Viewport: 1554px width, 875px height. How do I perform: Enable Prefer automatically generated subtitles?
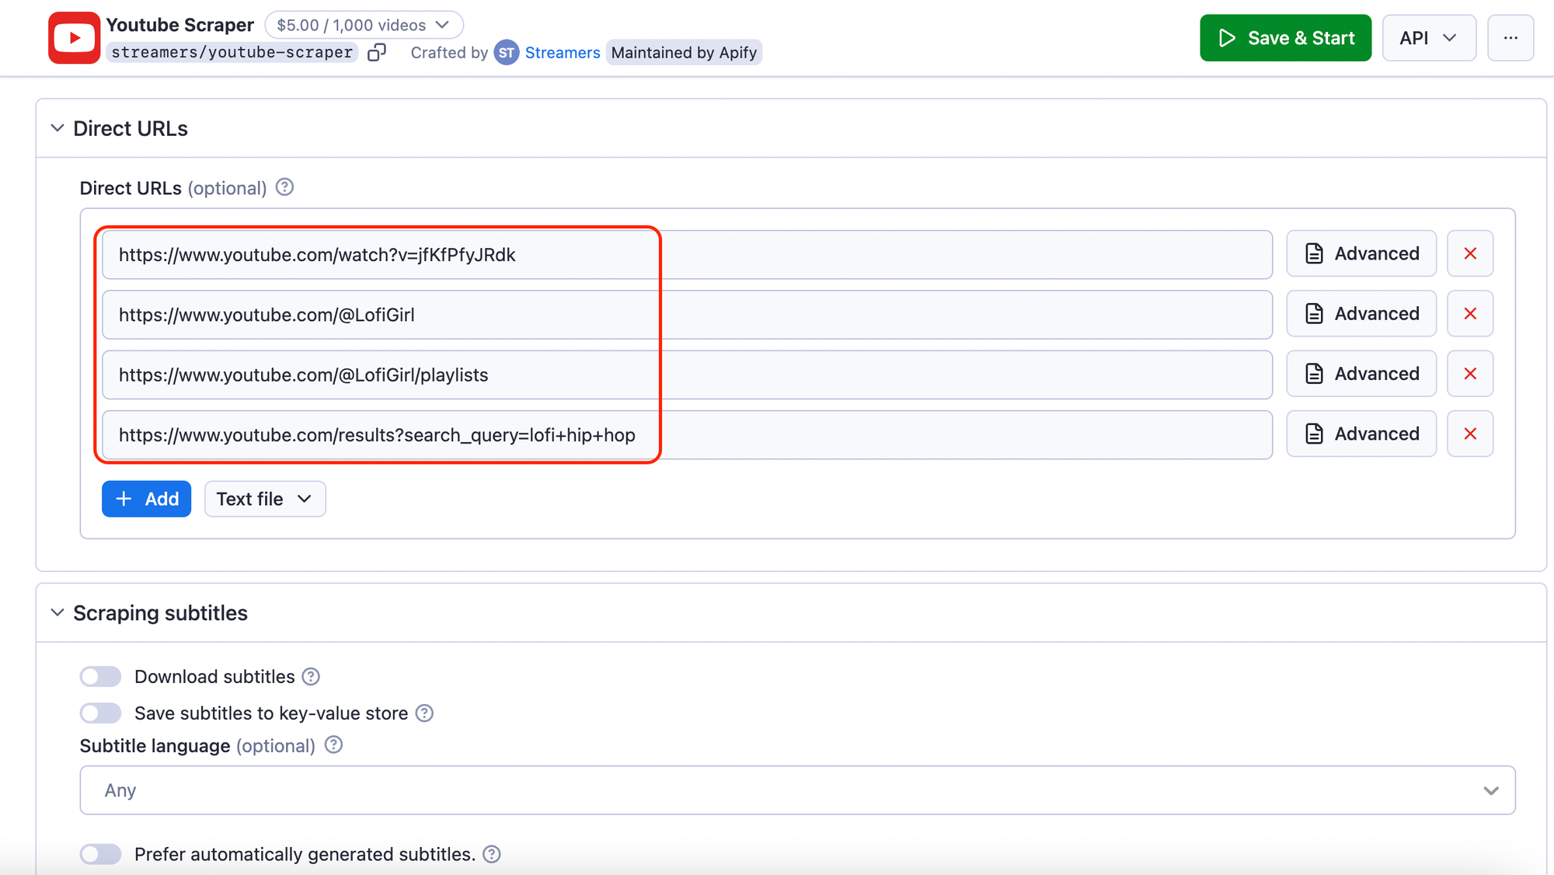pos(100,854)
